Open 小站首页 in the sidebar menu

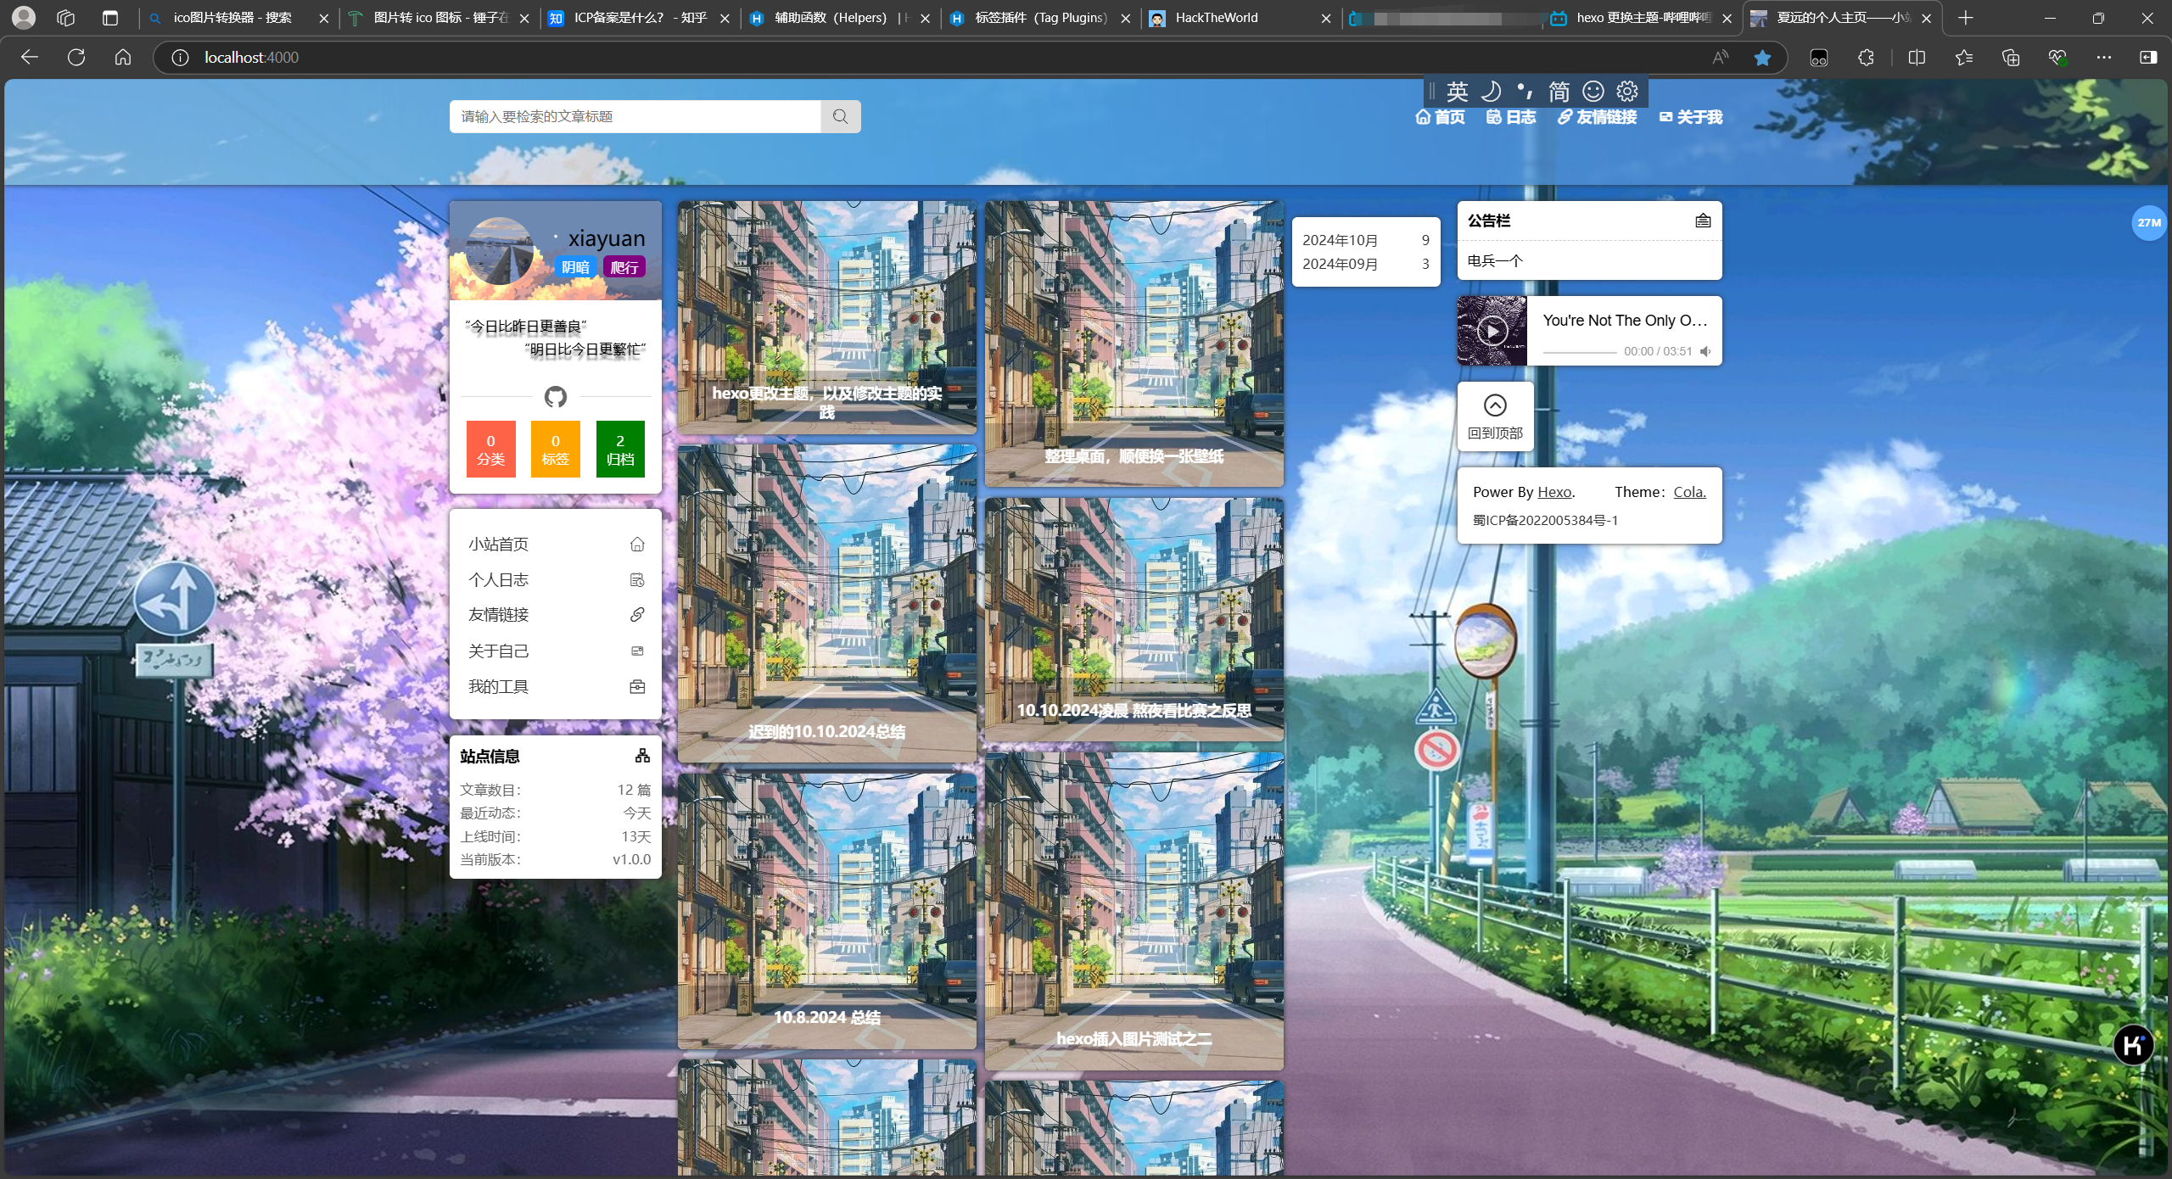[556, 544]
